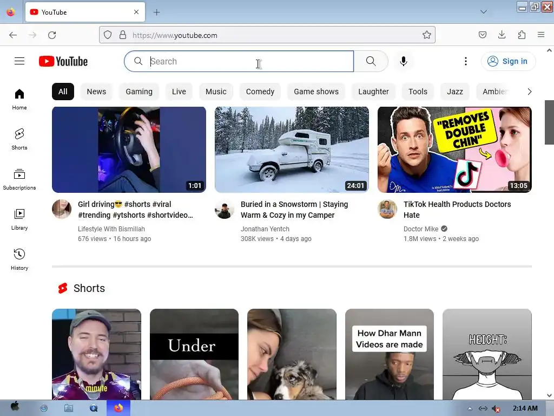Open tracking protection shield icon

pyautogui.click(x=108, y=35)
